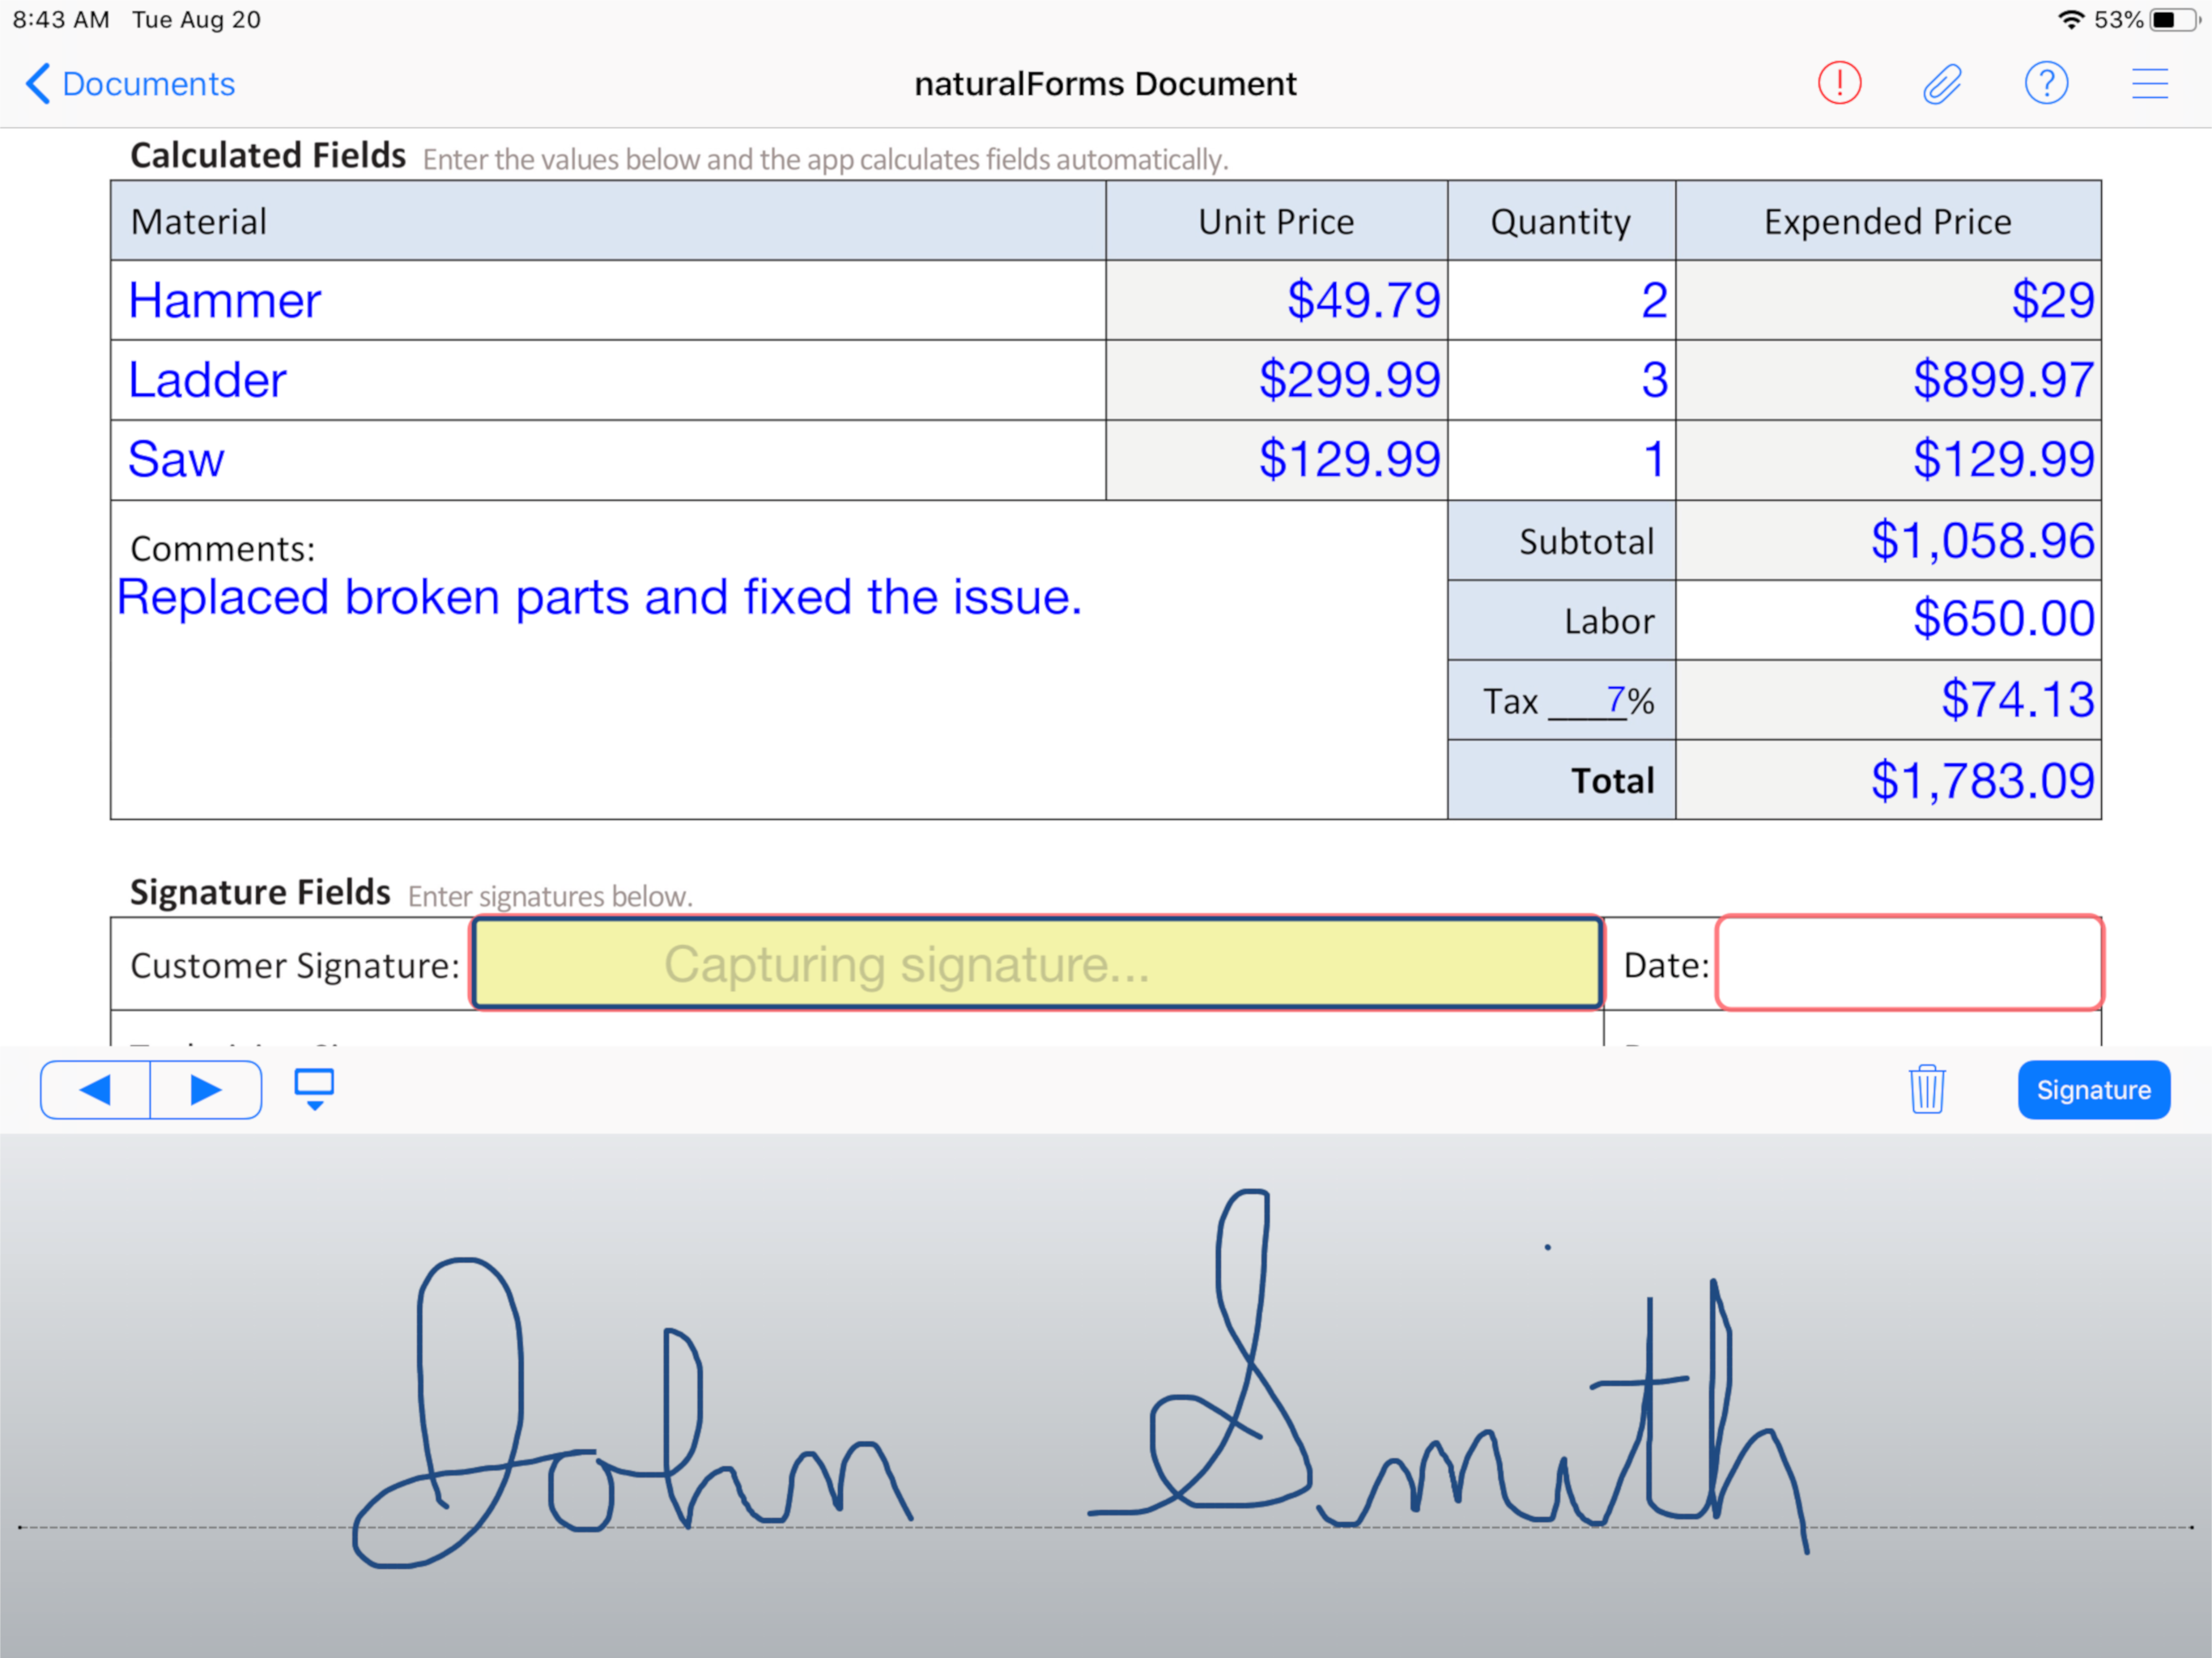Select the customer Date field

pos(1909,963)
